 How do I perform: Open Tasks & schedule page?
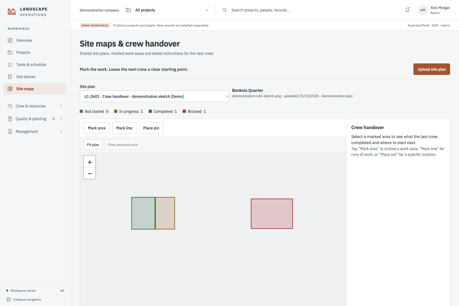tap(35, 65)
